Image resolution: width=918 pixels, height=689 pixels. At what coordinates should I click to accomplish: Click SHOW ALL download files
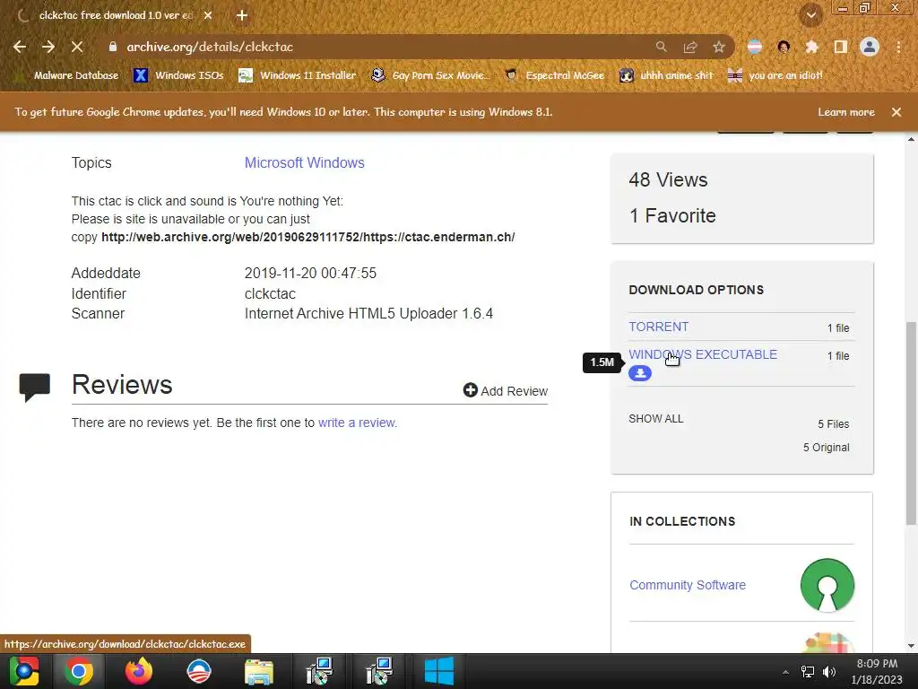click(x=655, y=419)
